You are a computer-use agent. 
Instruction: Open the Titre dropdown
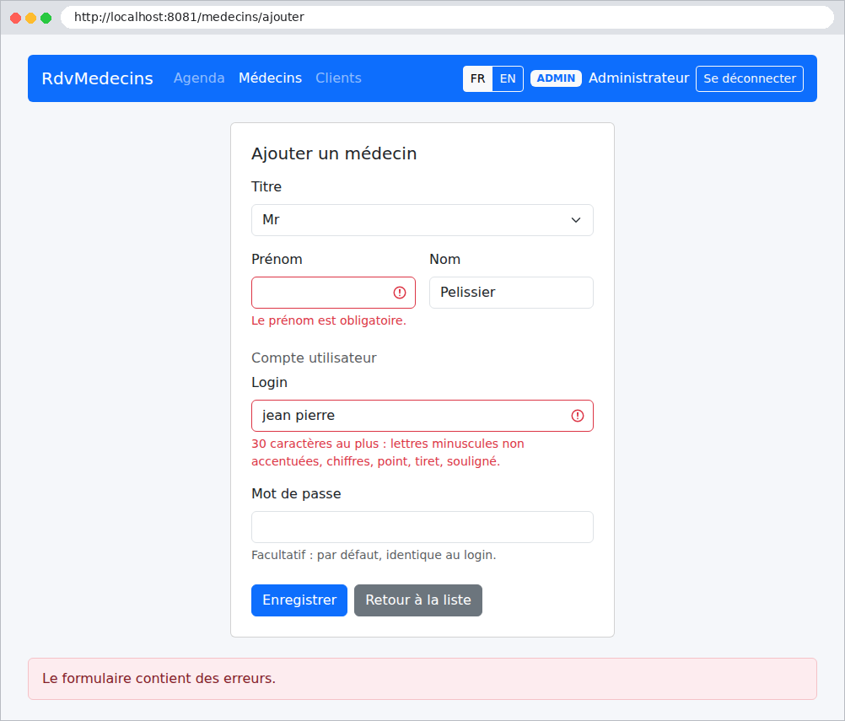coord(422,220)
